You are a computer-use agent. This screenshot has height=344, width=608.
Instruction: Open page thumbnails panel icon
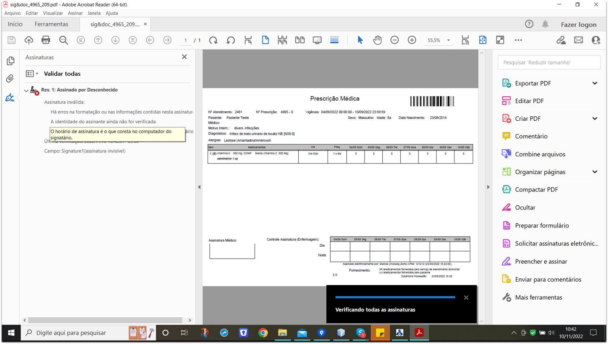(x=10, y=60)
